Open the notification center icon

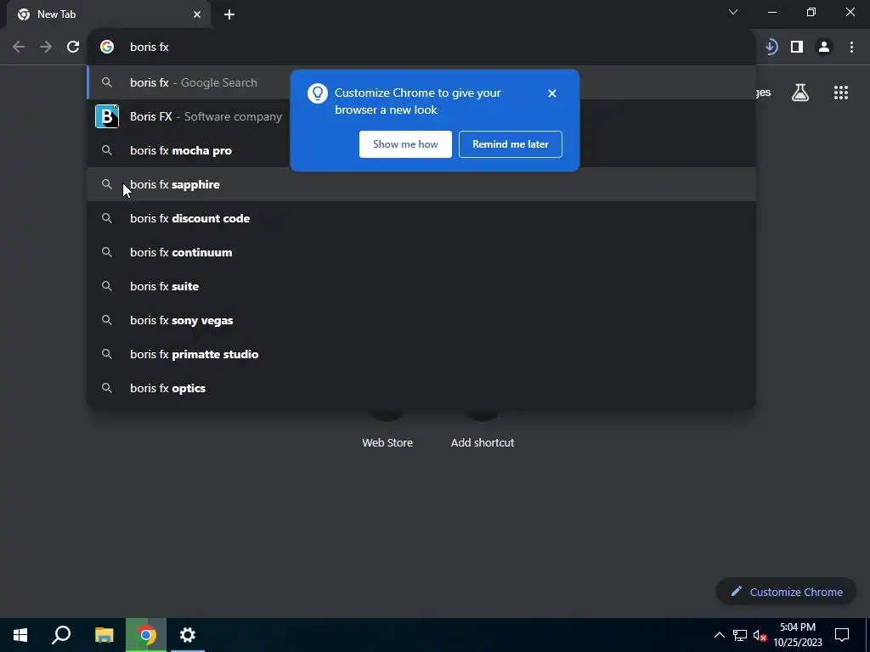click(842, 635)
